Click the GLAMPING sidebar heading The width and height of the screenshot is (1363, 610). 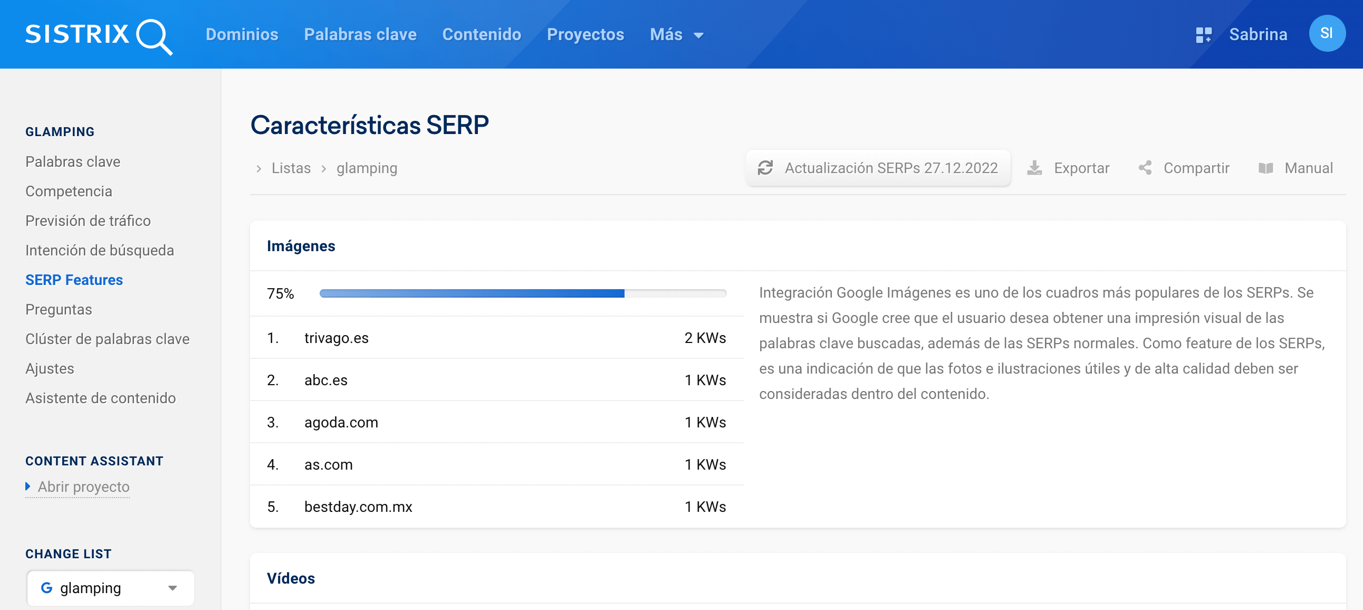(x=60, y=132)
